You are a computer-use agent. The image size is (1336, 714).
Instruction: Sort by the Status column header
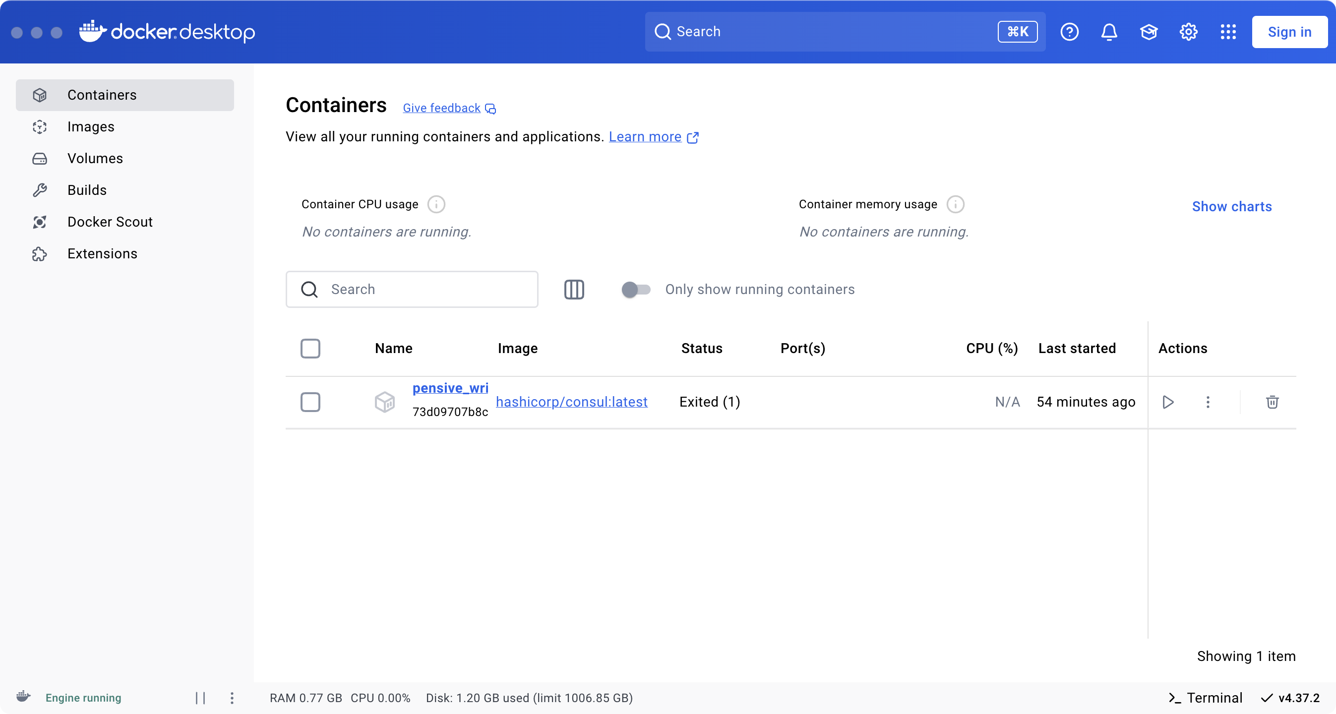click(702, 349)
